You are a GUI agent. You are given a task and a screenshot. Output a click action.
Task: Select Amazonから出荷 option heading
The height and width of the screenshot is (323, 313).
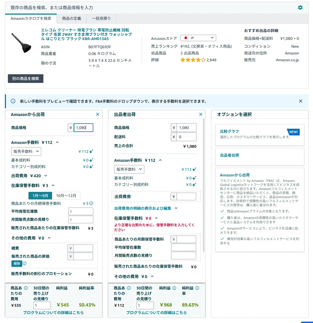(235, 175)
